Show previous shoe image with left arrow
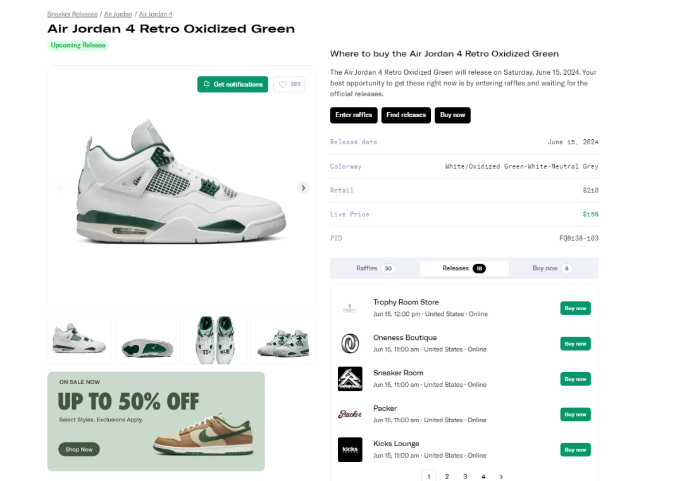677x481 pixels. [x=59, y=187]
